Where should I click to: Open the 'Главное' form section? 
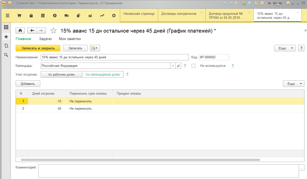point(23,39)
